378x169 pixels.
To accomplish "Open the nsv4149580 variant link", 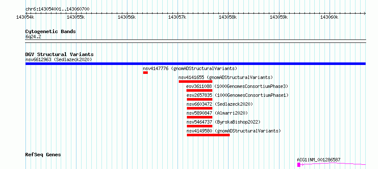I will [234, 131].
